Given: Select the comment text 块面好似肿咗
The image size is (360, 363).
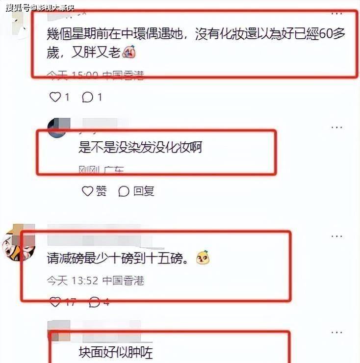Looking at the screenshot, I should [x=116, y=352].
